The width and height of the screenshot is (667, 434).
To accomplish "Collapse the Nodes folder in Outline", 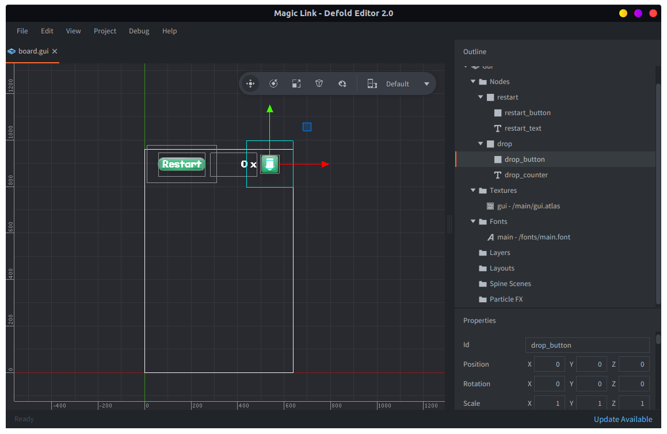I will [473, 82].
